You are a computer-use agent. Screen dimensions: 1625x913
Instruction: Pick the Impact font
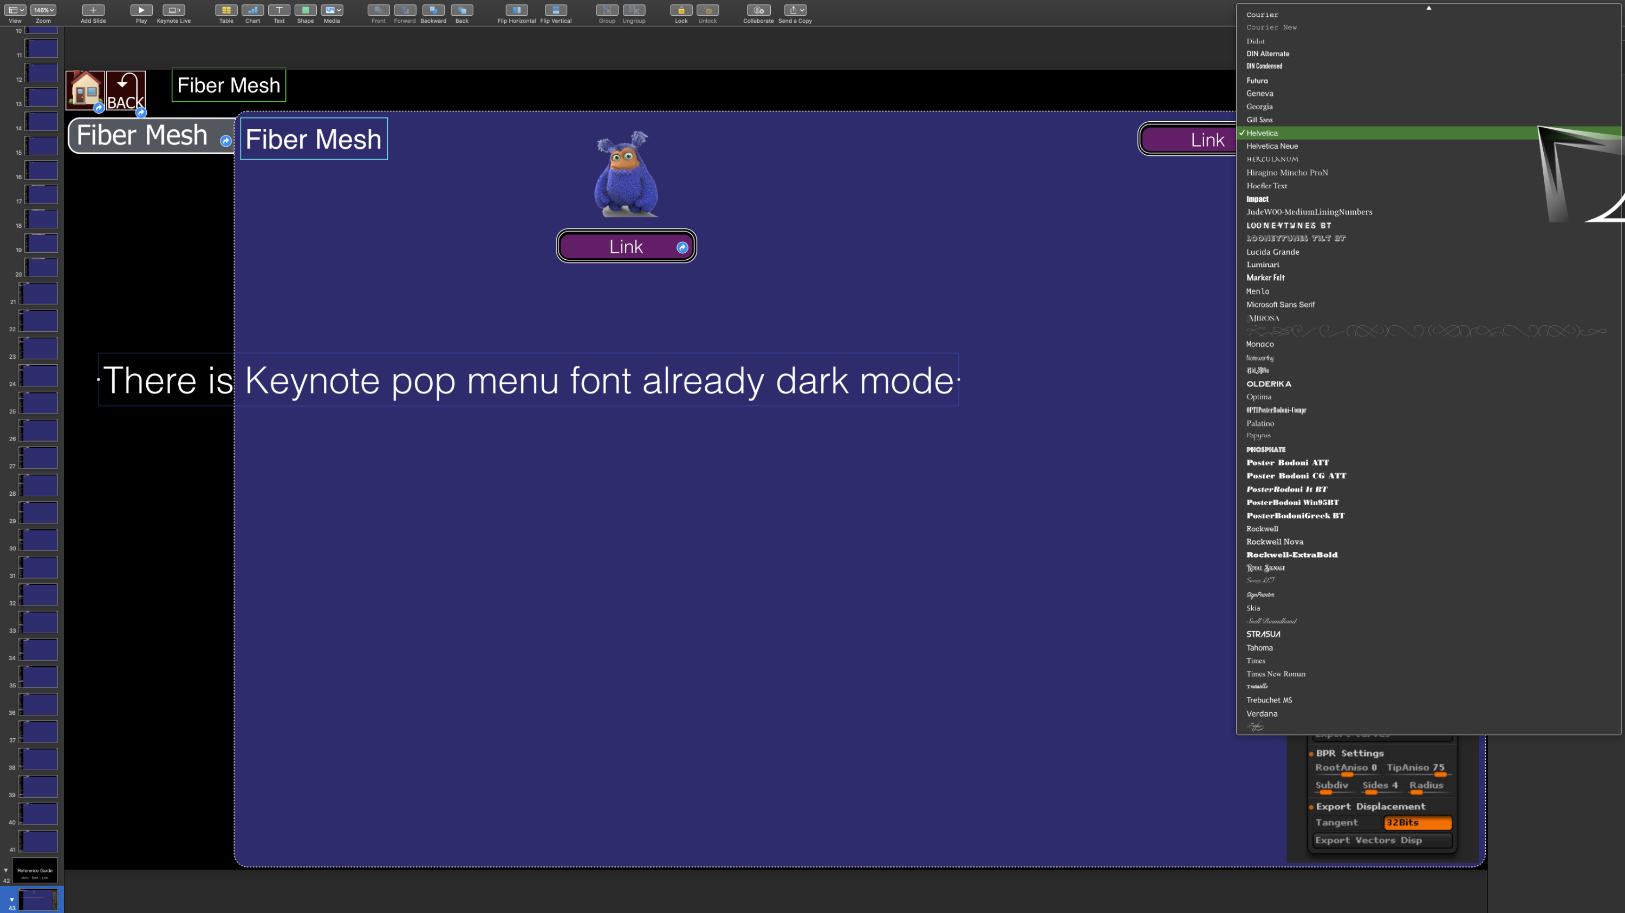click(x=1428, y=199)
